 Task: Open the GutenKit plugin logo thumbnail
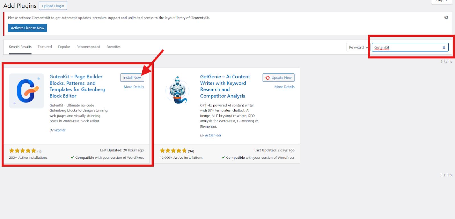[x=26, y=91]
